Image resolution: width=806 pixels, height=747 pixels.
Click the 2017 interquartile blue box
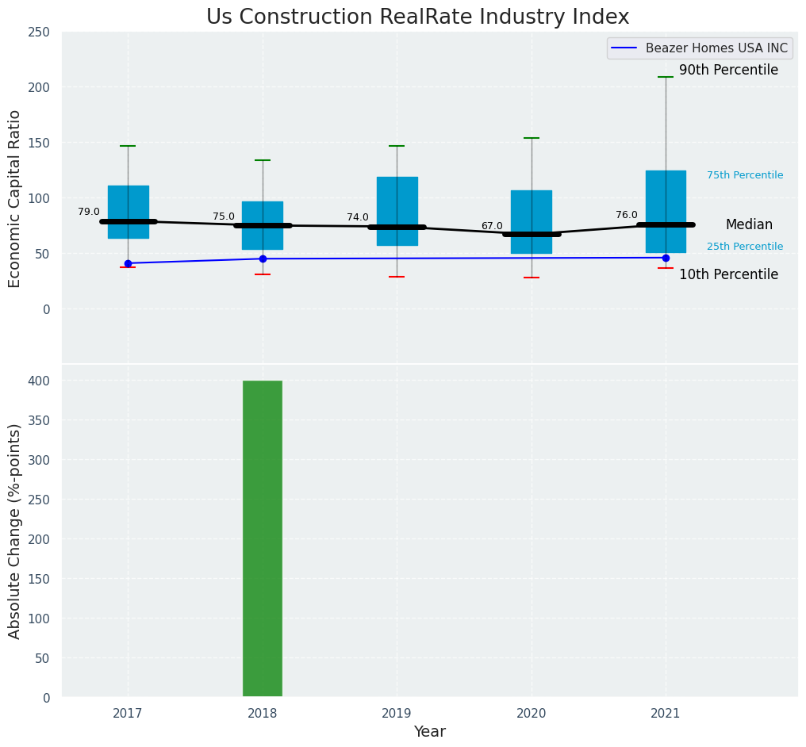128,202
